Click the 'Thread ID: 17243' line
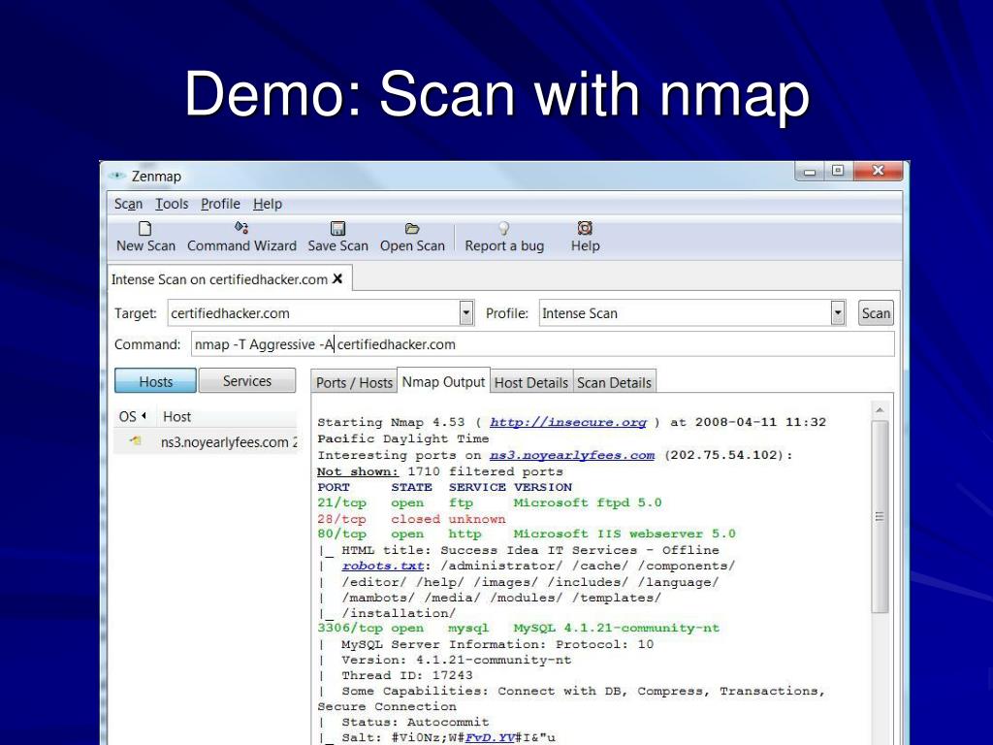Image resolution: width=993 pixels, height=745 pixels. [x=406, y=676]
